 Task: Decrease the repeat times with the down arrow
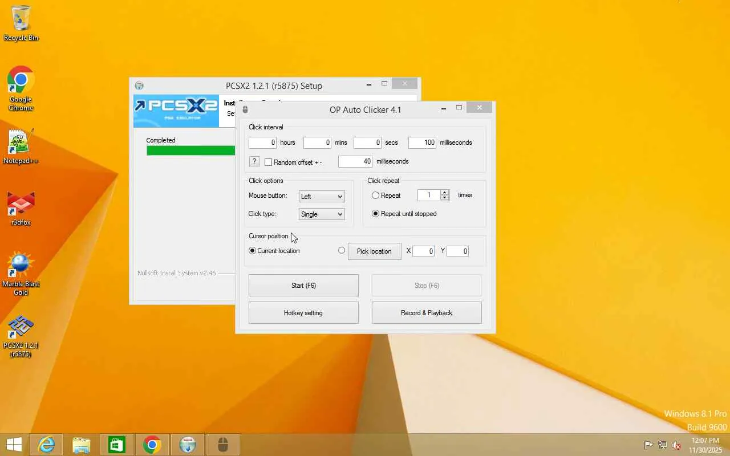coord(445,198)
